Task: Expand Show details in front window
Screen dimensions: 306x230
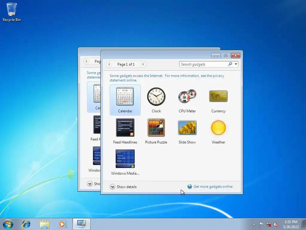Action: (123, 187)
